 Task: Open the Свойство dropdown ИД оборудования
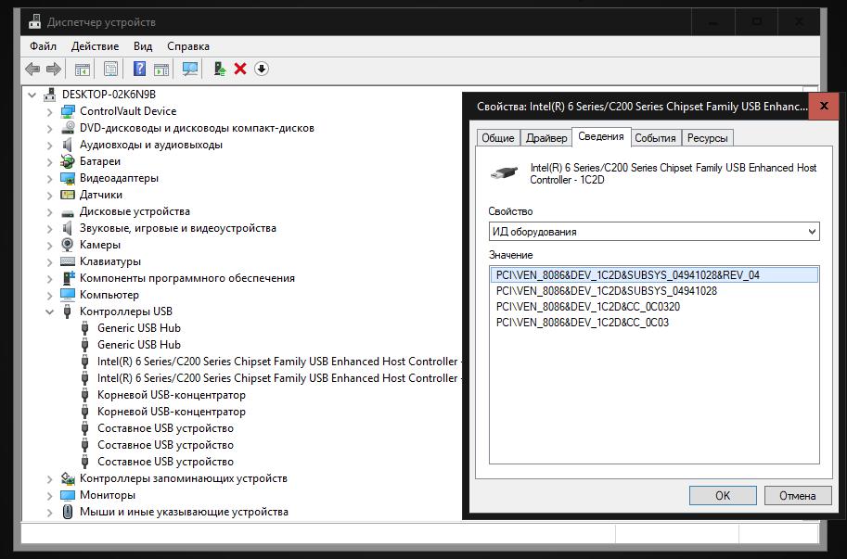click(654, 232)
